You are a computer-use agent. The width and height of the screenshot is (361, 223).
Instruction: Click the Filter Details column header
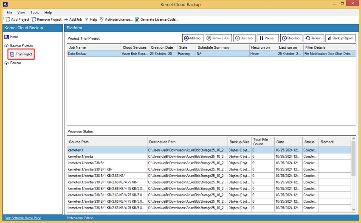click(x=330, y=47)
